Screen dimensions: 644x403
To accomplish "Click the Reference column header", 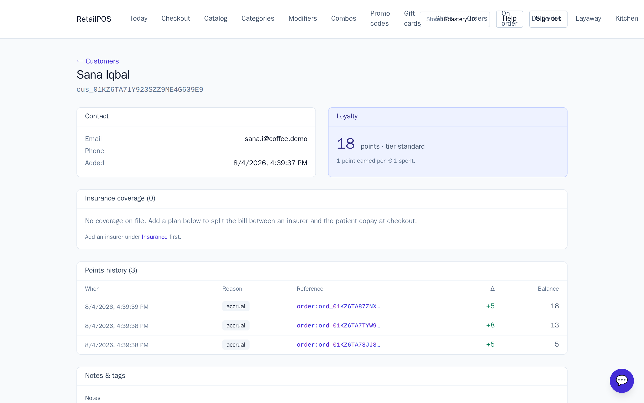I will 310,289.
